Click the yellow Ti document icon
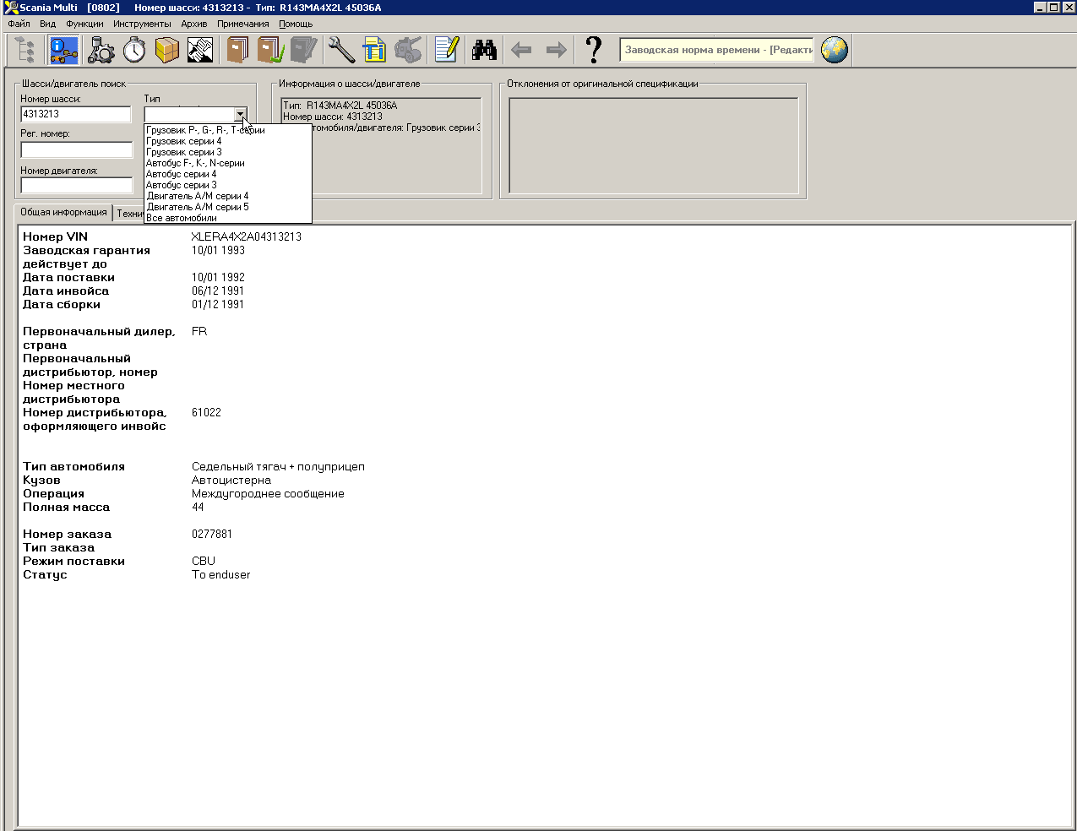 374,51
